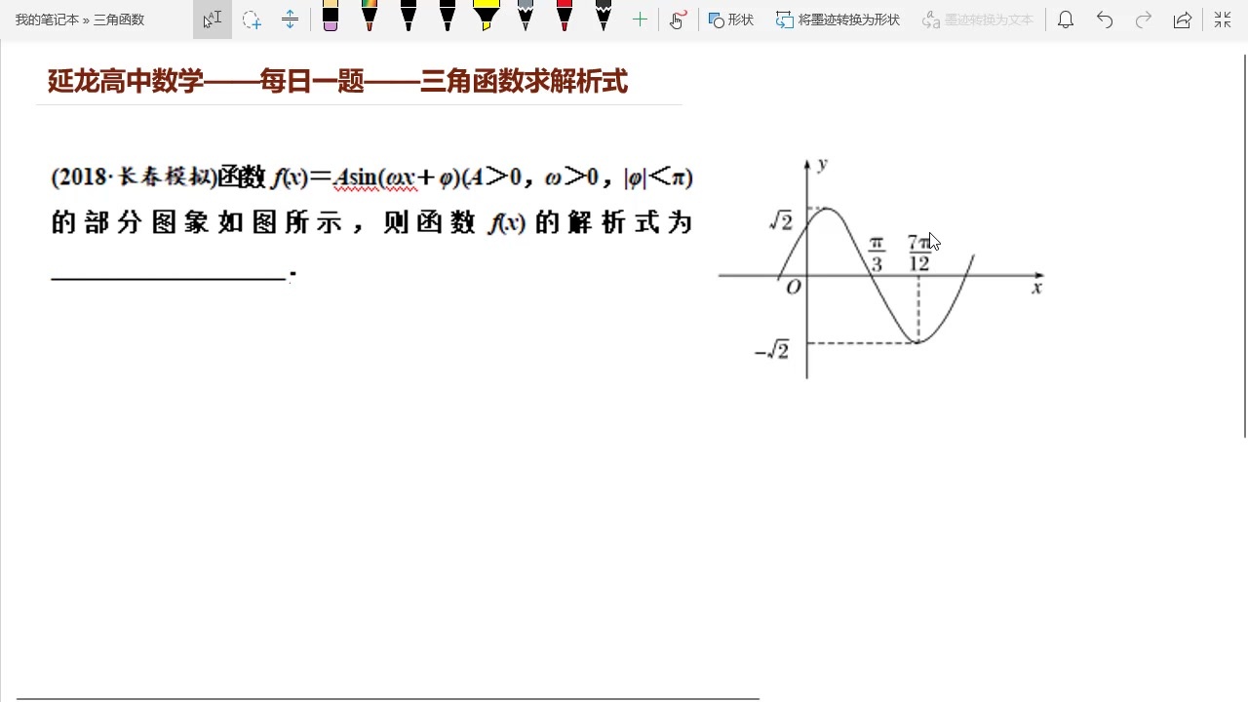Click the line 的部分图象如图所示
This screenshot has height=702, width=1248.
click(371, 223)
